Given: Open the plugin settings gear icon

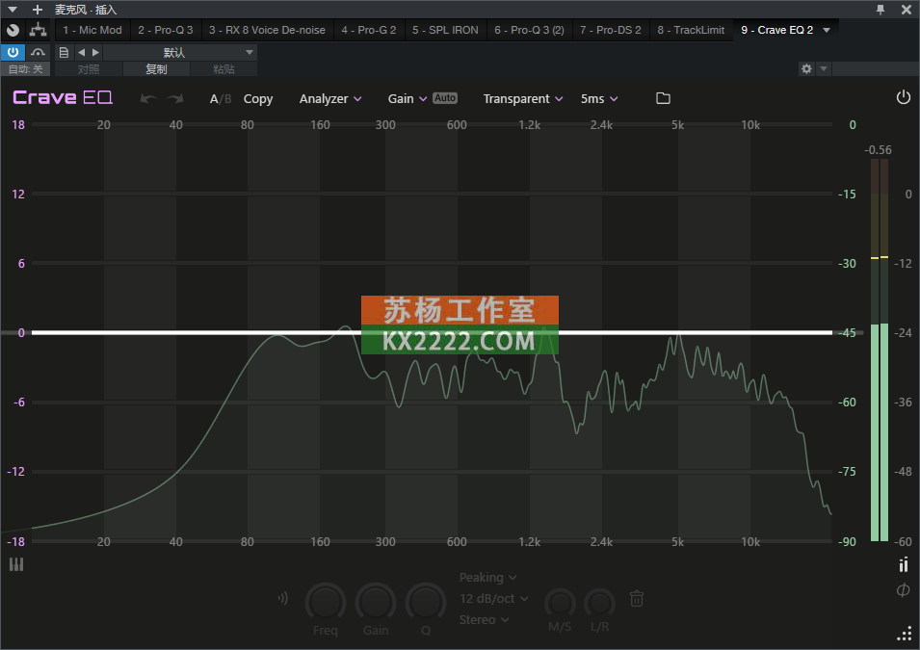Looking at the screenshot, I should click(806, 68).
